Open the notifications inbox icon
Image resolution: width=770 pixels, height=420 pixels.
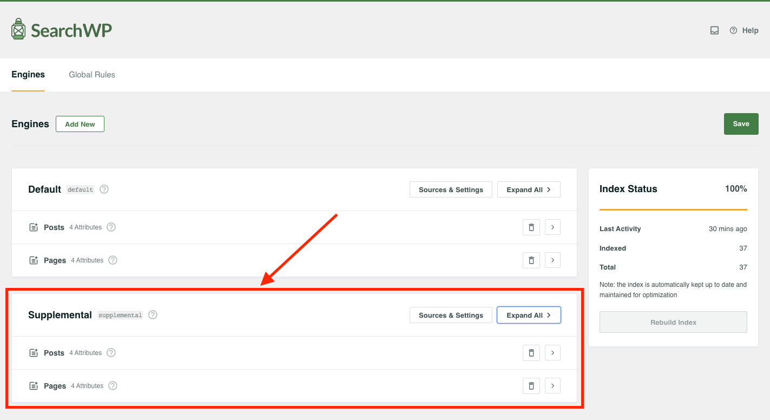pyautogui.click(x=714, y=31)
